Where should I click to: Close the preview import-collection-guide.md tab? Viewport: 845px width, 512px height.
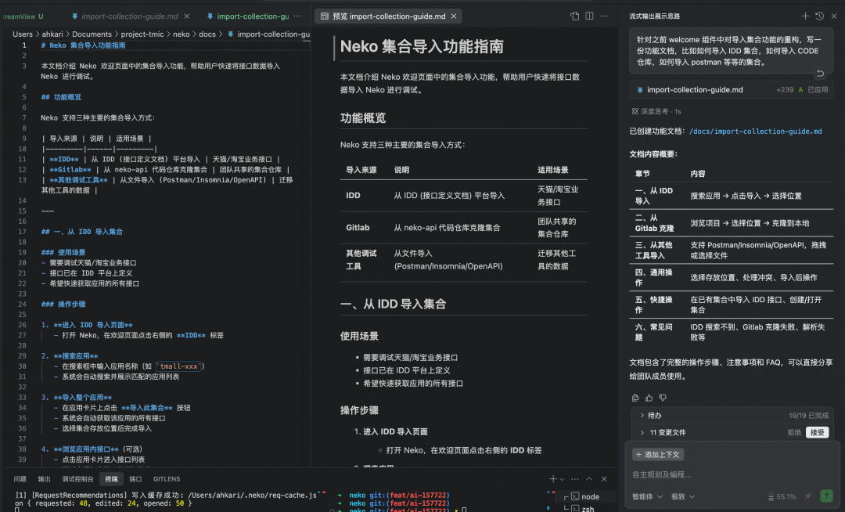point(454,16)
